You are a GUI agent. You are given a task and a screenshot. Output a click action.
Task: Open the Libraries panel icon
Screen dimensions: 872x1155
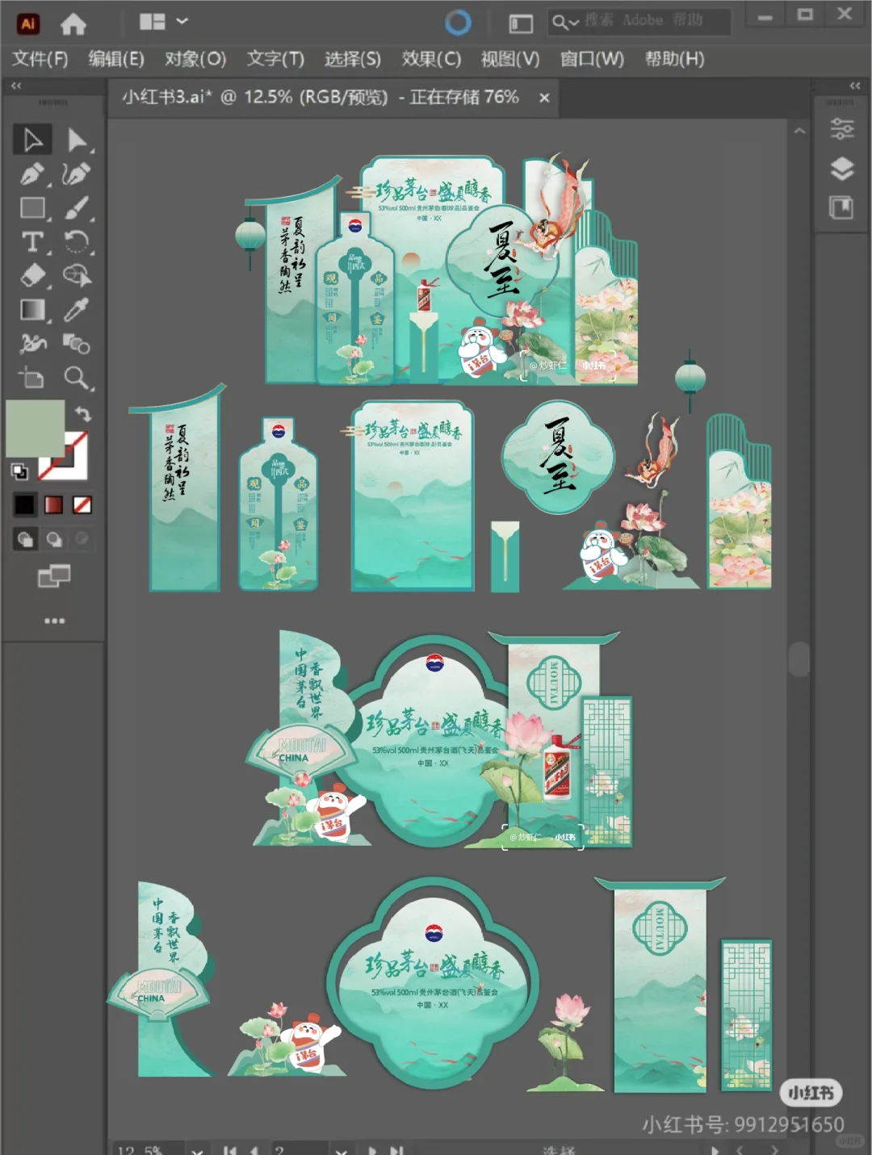coord(842,207)
